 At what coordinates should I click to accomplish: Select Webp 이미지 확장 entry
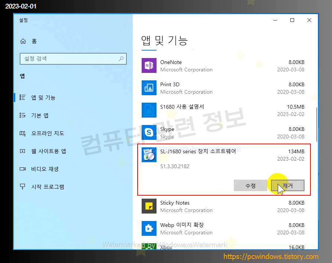[182, 225]
